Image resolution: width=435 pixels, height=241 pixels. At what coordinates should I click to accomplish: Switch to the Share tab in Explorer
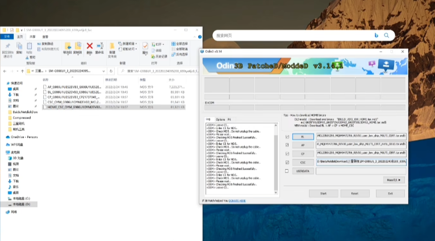[32, 36]
